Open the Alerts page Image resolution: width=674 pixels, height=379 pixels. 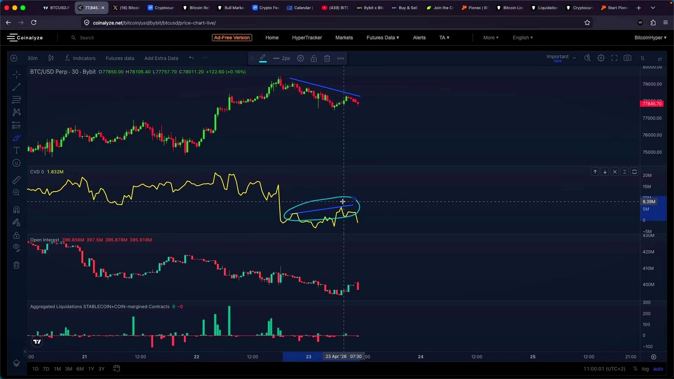[x=419, y=37]
